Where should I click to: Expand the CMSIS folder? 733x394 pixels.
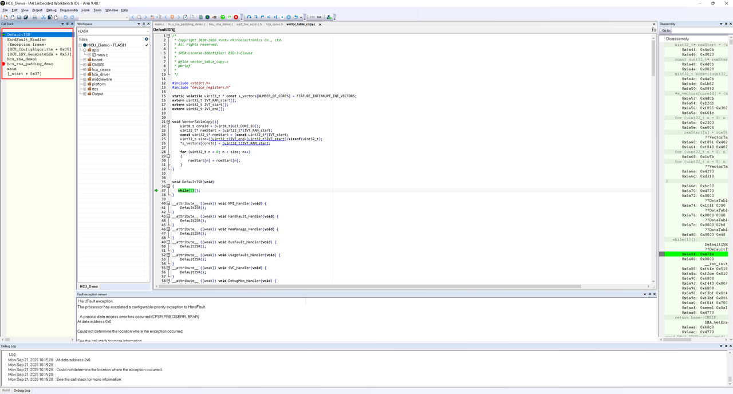click(x=85, y=65)
